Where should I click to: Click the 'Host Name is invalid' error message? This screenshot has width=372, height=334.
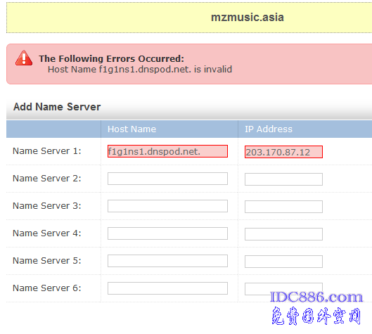pyautogui.click(x=140, y=70)
